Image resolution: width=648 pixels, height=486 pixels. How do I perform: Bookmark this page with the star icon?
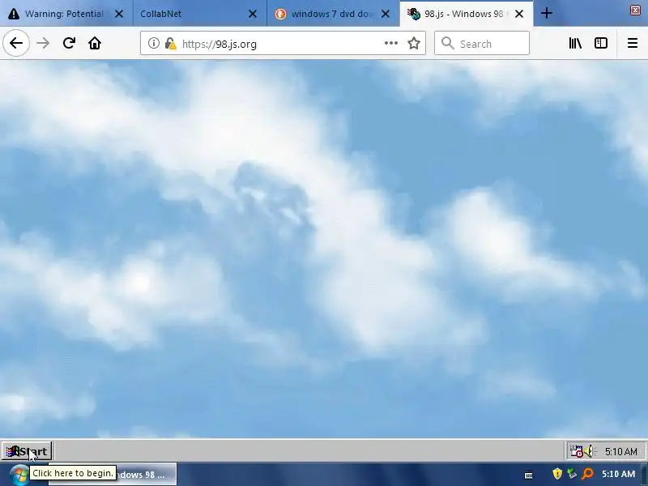(414, 43)
